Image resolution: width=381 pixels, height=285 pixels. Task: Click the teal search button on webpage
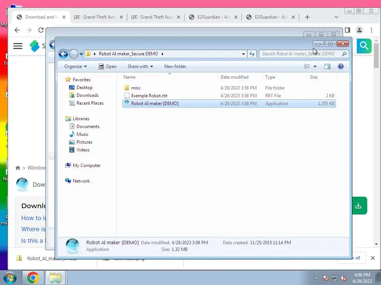click(x=364, y=46)
